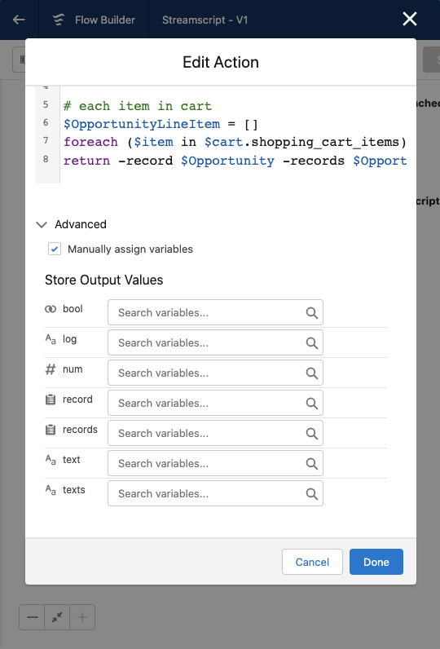Click the Flow Builder logo icon

tap(59, 20)
